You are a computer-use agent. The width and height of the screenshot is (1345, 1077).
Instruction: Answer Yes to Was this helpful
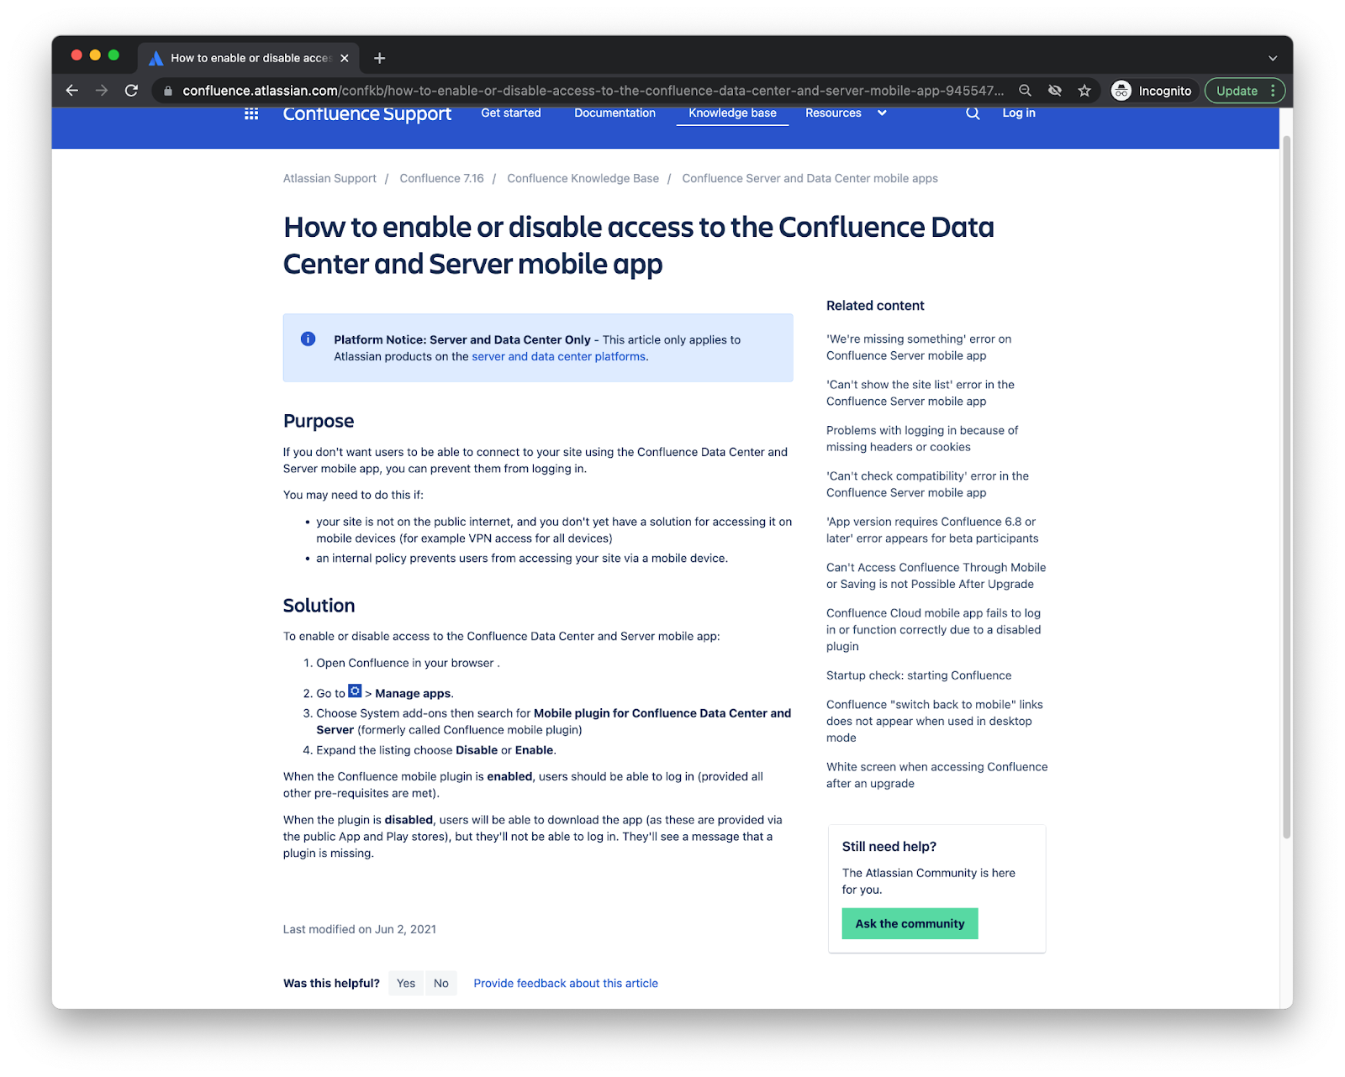[406, 984]
